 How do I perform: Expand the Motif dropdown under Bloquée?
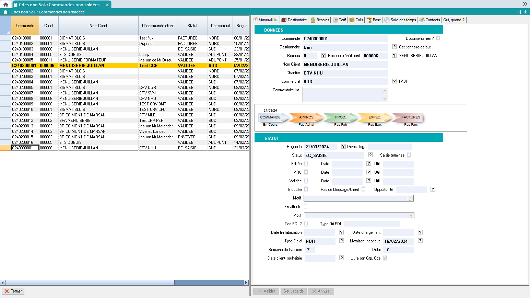pyautogui.click(x=410, y=198)
